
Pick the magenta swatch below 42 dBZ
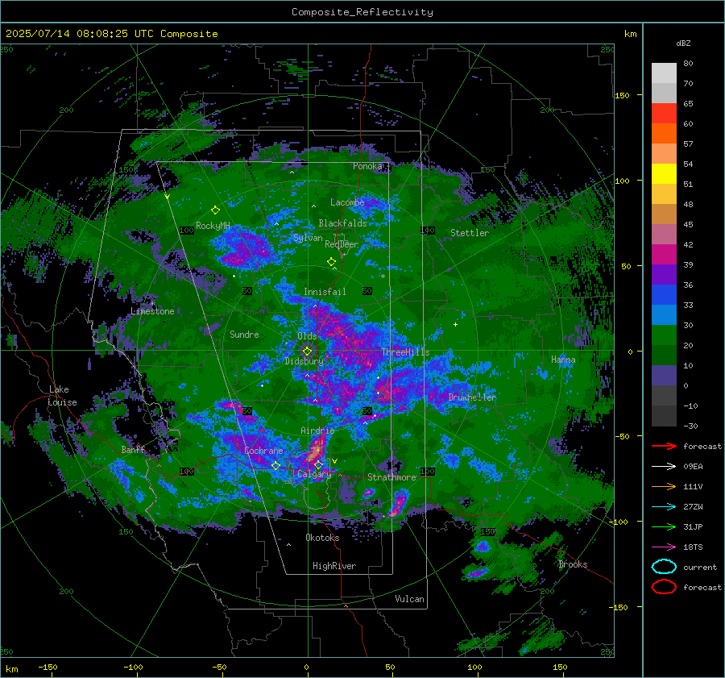[x=664, y=255]
